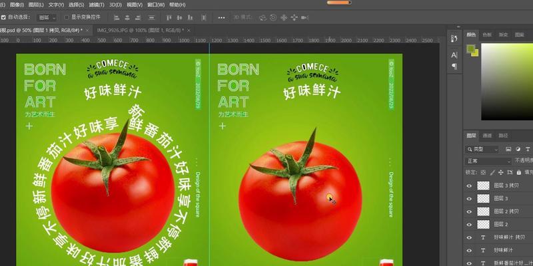Switch to 图案 patterns panel tab
533x266 pixels.
coord(520,35)
